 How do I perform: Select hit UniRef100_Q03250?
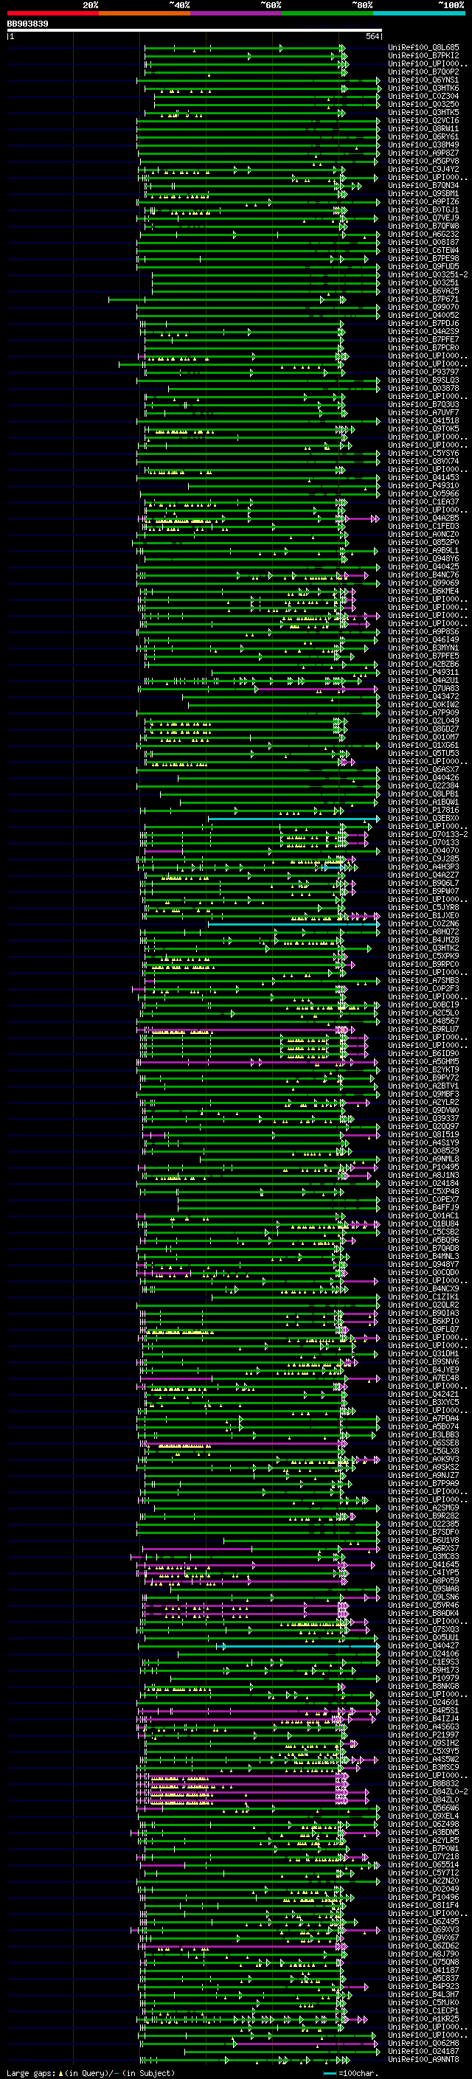tap(423, 104)
